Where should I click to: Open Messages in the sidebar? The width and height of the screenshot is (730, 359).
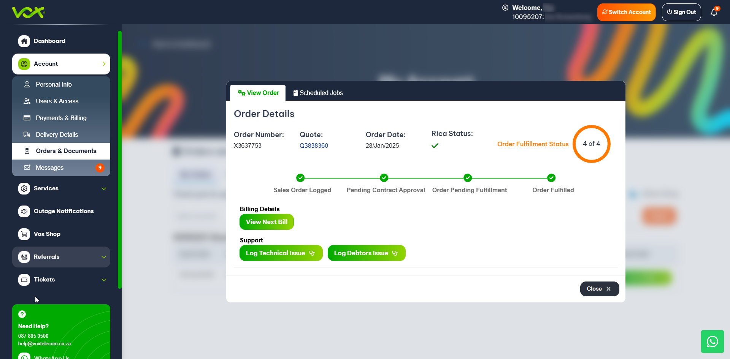pos(49,168)
